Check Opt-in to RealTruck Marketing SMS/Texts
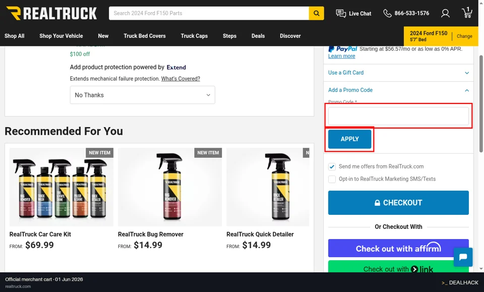This screenshot has height=292, width=484. pyautogui.click(x=332, y=179)
